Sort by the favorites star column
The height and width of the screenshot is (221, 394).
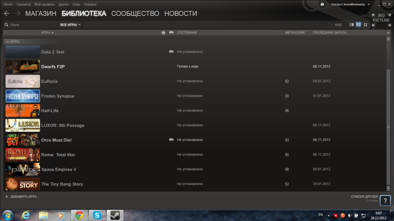click(x=163, y=33)
